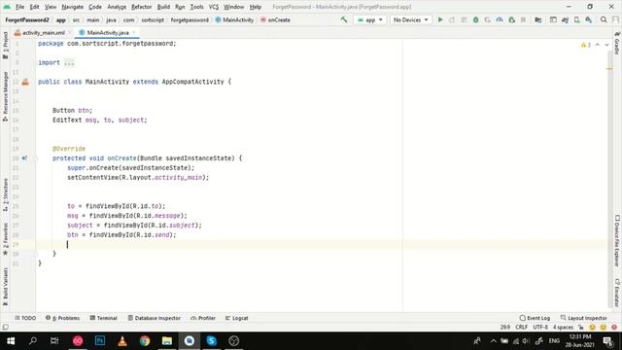Click the yellow warning indicator in editor
The image size is (622, 350).
(586, 45)
